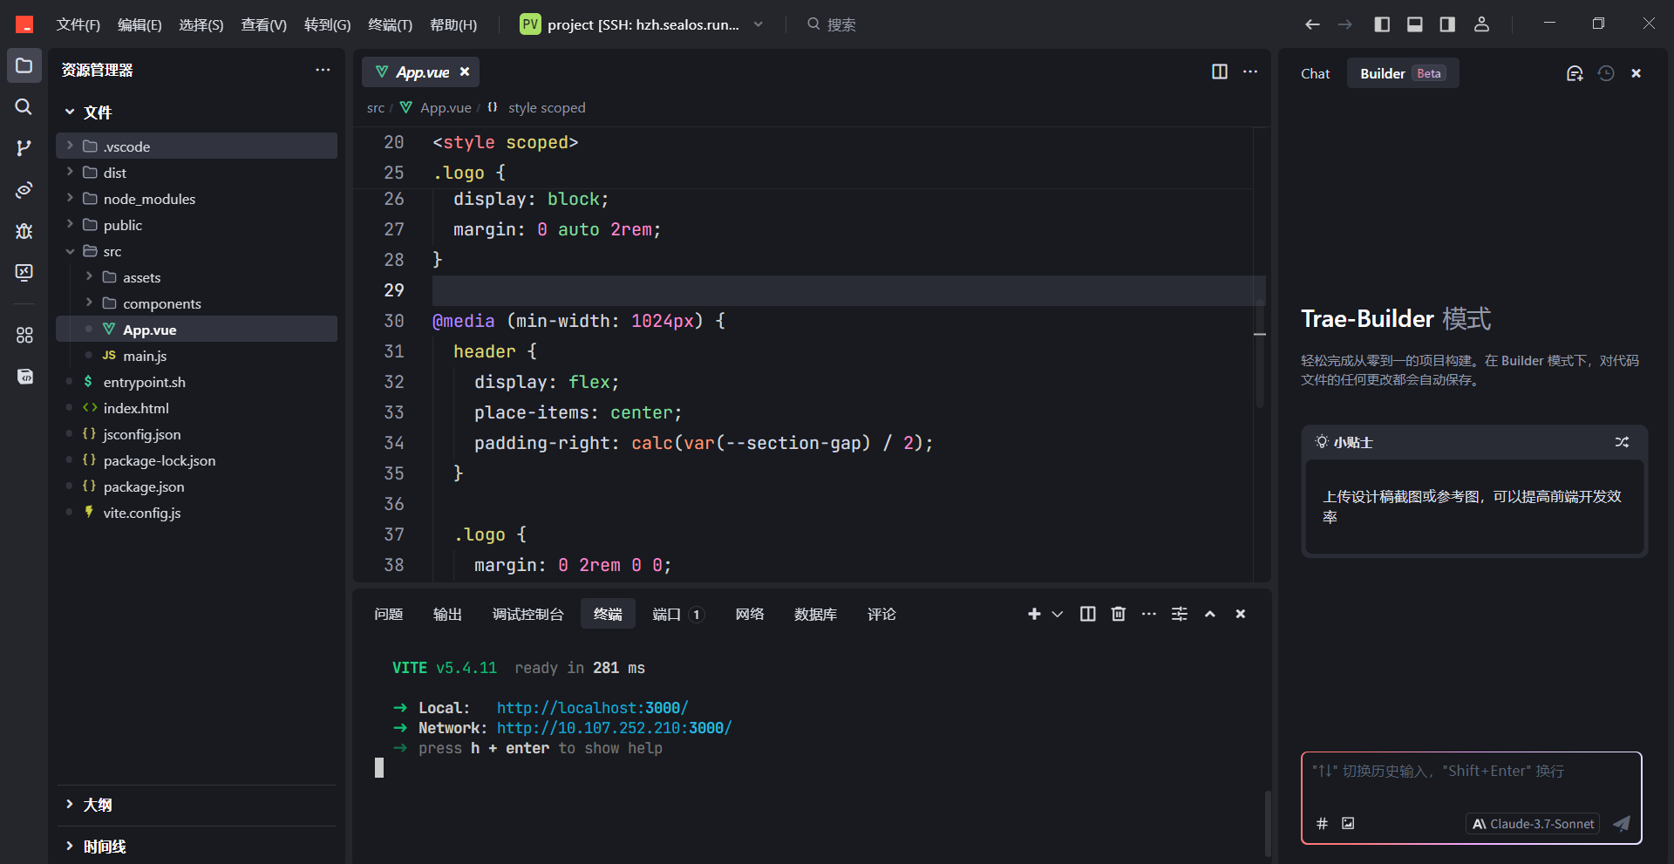Close the terminal panel
The width and height of the screenshot is (1674, 864).
[x=1241, y=614]
